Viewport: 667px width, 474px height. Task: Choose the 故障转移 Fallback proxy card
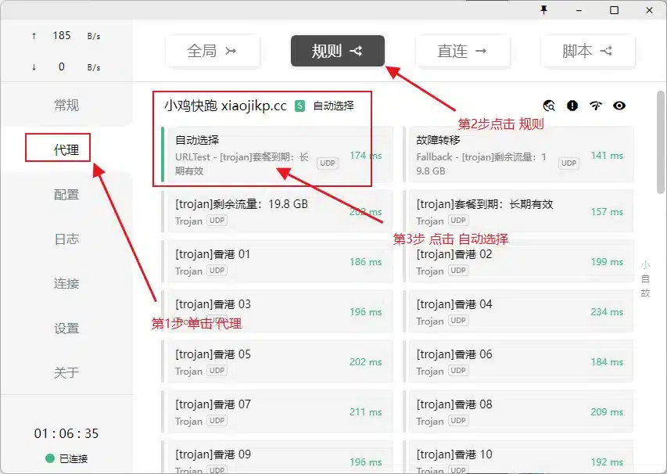[518, 155]
